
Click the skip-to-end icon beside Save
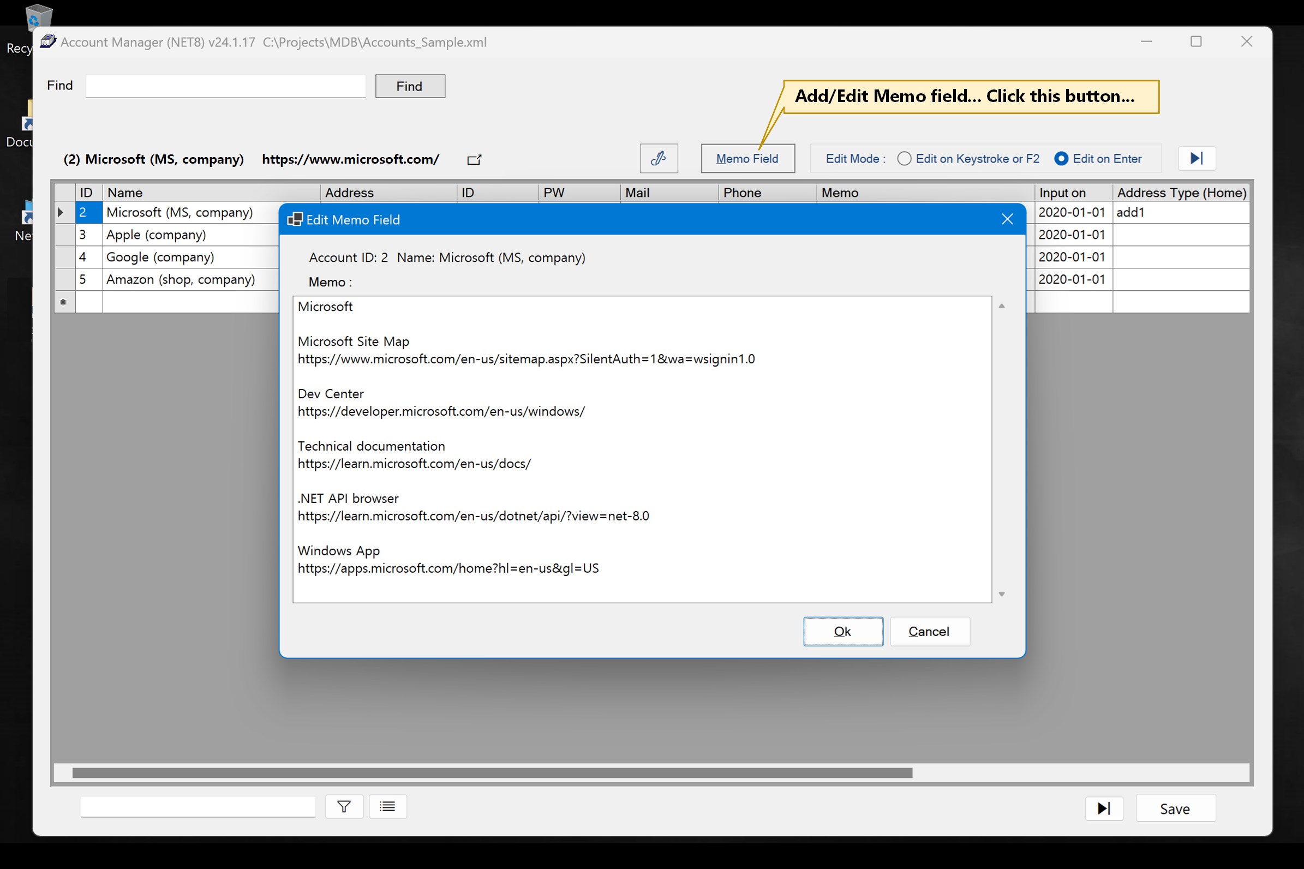1104,808
